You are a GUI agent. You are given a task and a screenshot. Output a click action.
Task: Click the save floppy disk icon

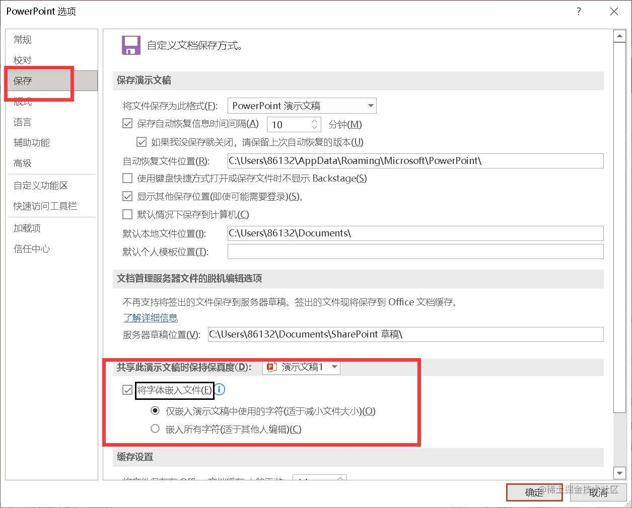[131, 45]
